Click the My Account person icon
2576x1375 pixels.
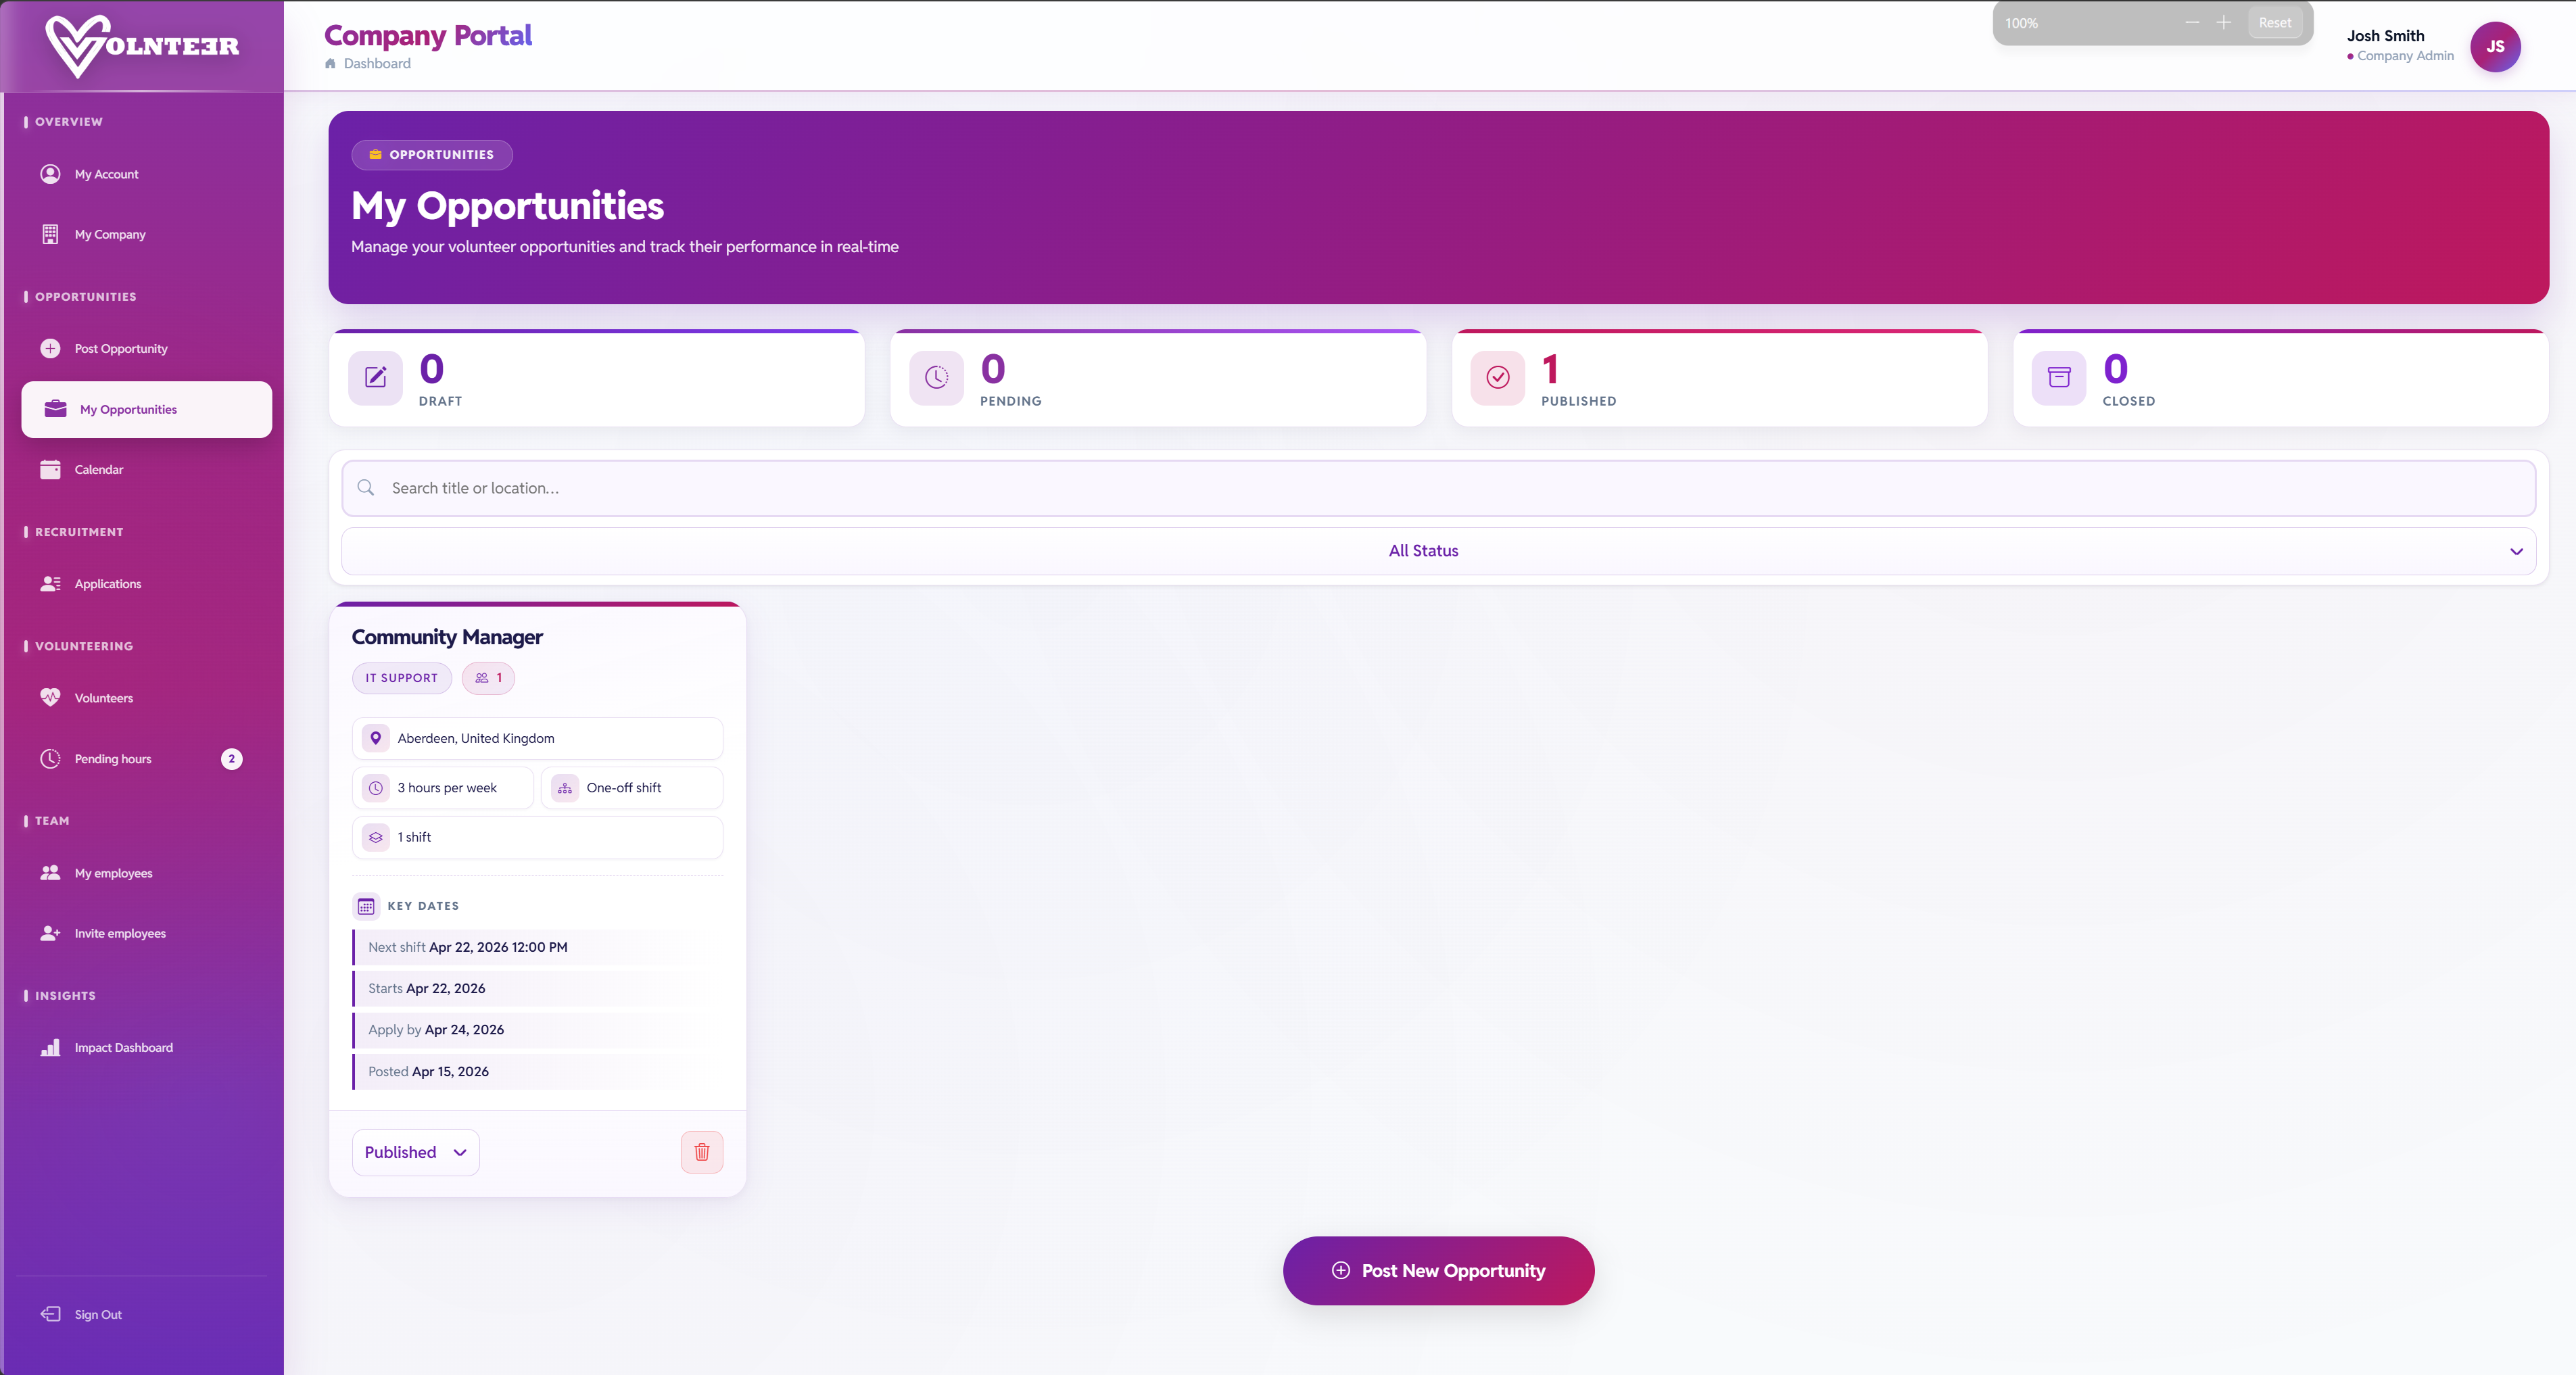click(x=50, y=174)
